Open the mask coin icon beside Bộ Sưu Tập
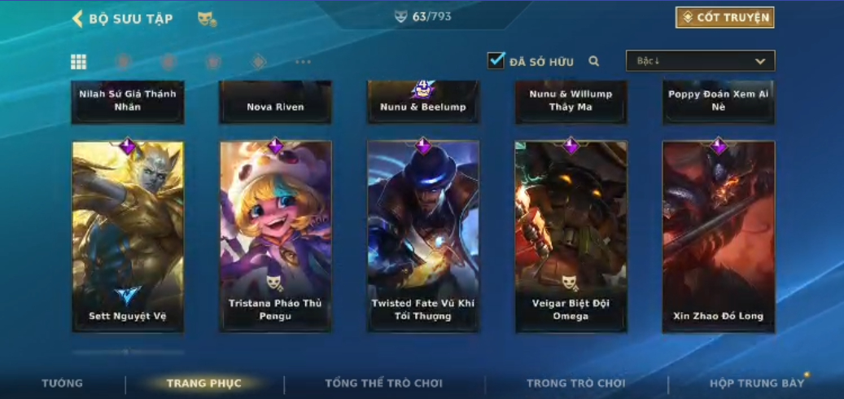844x399 pixels. point(207,20)
